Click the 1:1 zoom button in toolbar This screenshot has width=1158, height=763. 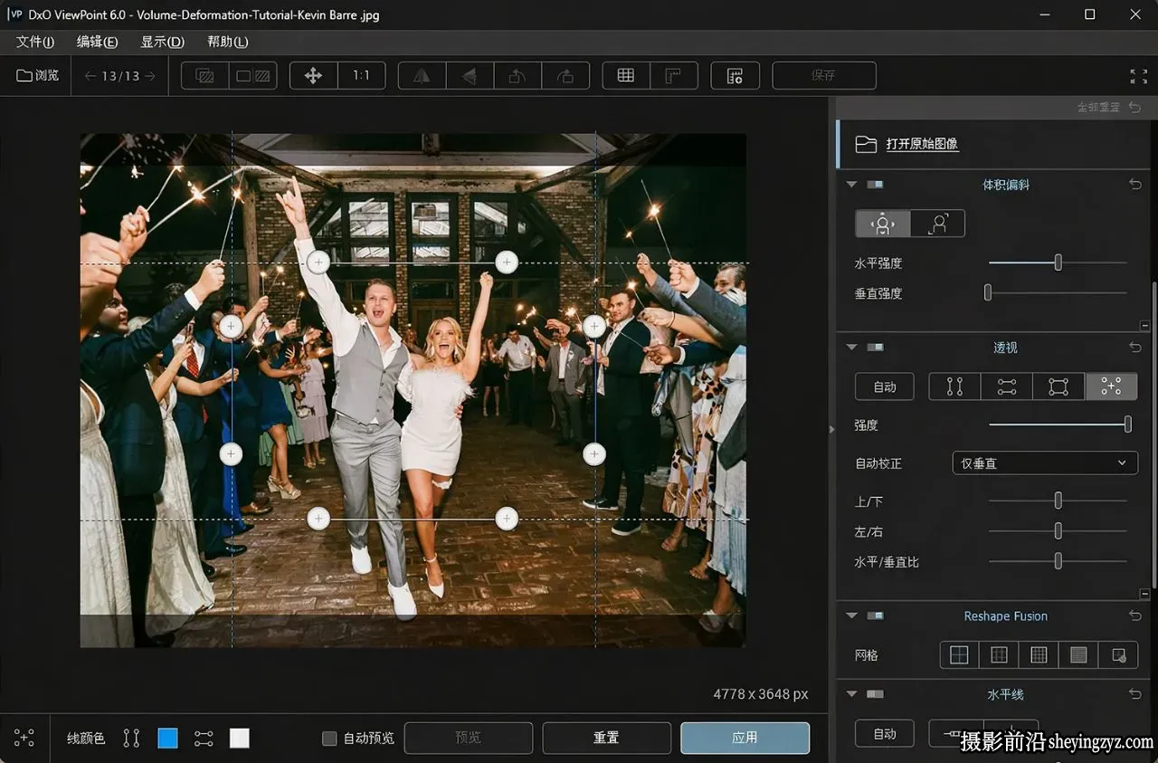click(x=361, y=76)
